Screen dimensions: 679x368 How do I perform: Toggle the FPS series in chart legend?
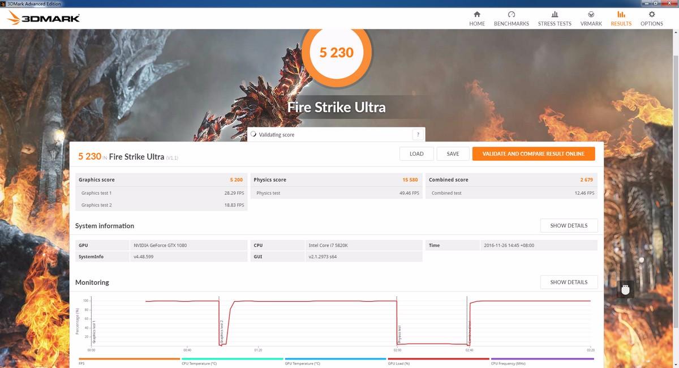tap(82, 363)
